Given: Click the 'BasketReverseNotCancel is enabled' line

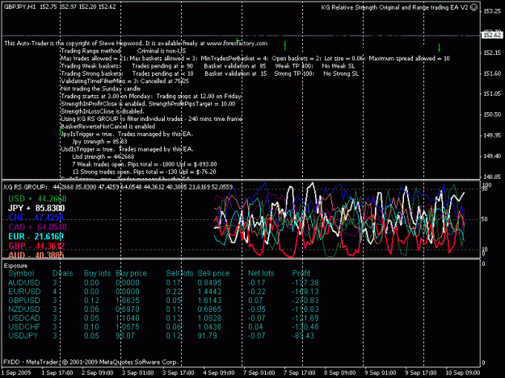Looking at the screenshot, I should [x=108, y=127].
